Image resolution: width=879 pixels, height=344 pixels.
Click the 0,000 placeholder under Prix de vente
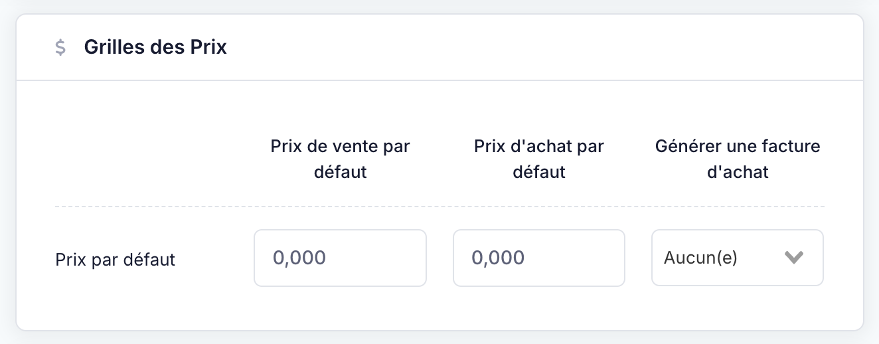click(299, 258)
